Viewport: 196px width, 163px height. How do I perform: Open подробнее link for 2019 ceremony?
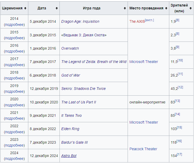pyautogui.click(x=14, y=92)
